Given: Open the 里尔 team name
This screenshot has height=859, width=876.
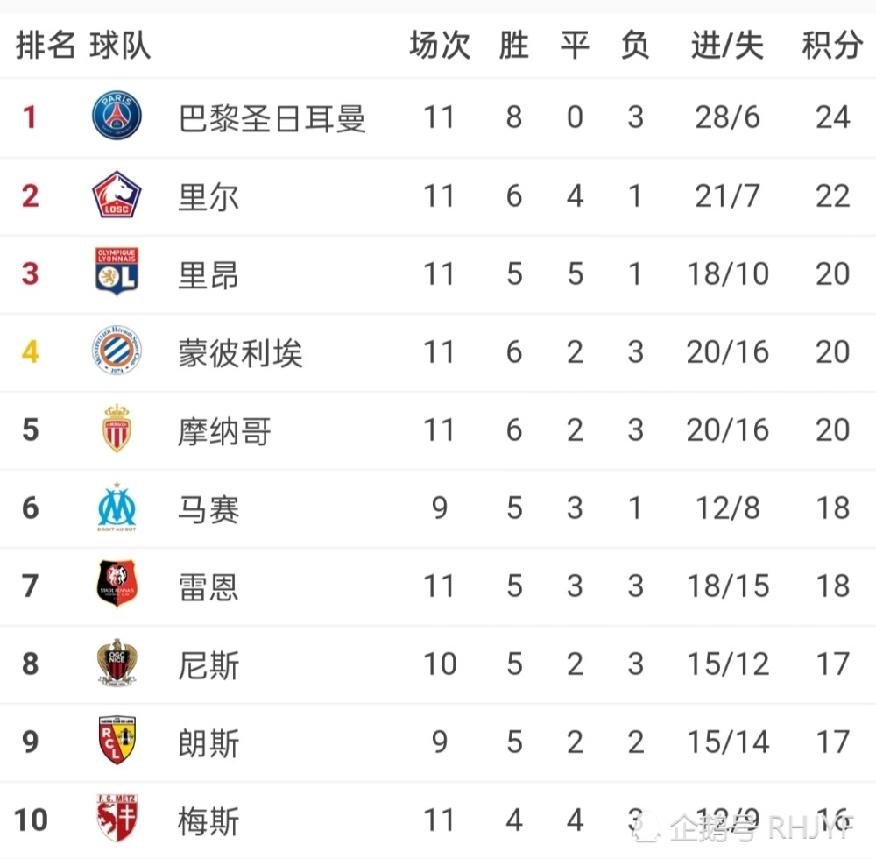Looking at the screenshot, I should point(208,195).
